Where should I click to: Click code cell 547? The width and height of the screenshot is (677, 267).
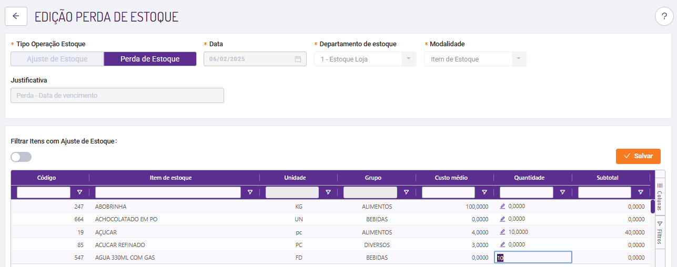click(79, 258)
